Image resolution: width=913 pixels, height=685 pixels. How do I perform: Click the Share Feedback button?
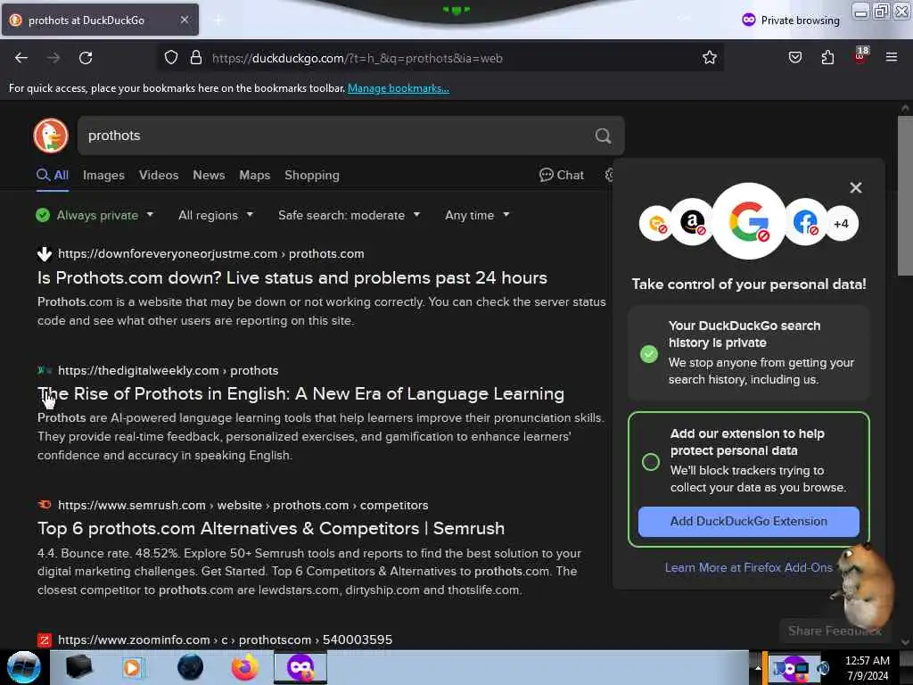(835, 631)
